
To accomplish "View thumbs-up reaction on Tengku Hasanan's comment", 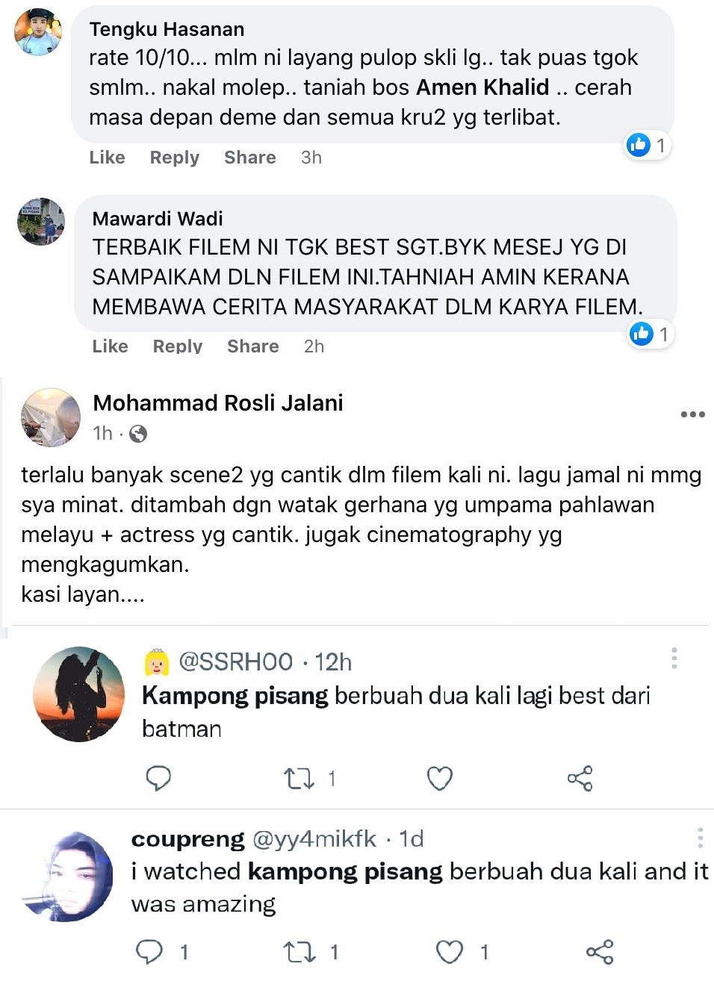I will (648, 145).
